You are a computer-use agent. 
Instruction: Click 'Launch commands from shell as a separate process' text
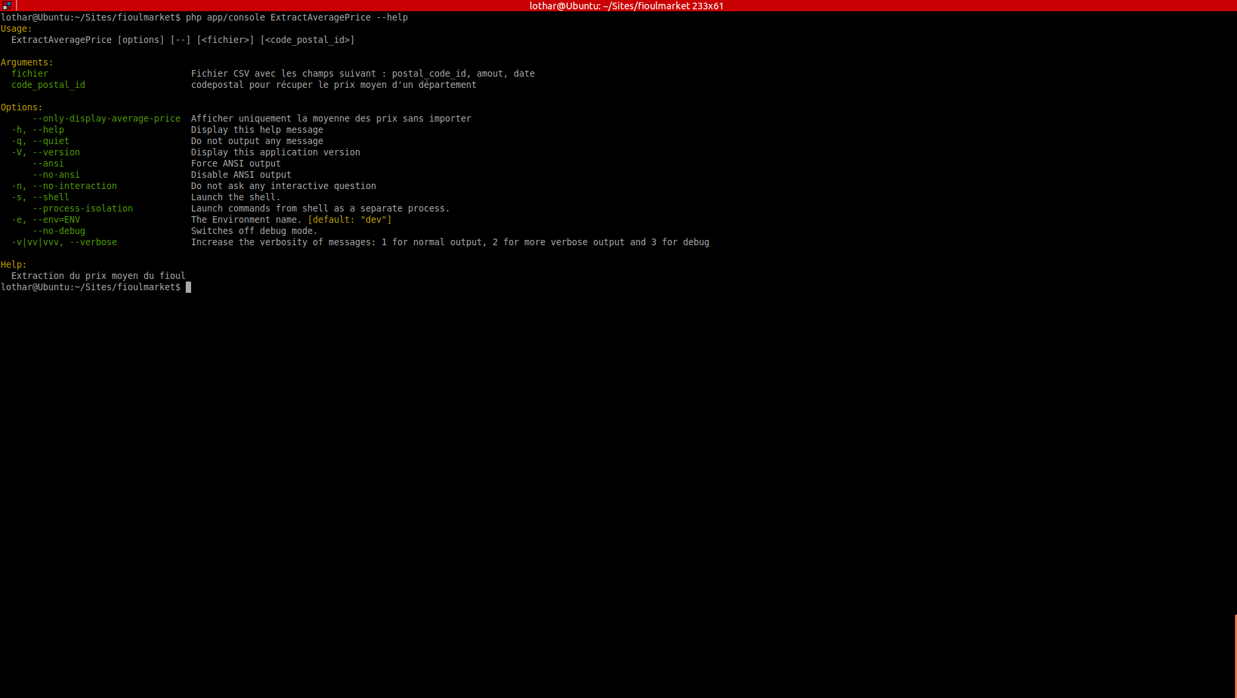[318, 208]
